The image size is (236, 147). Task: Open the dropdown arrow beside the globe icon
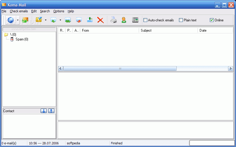(18, 20)
